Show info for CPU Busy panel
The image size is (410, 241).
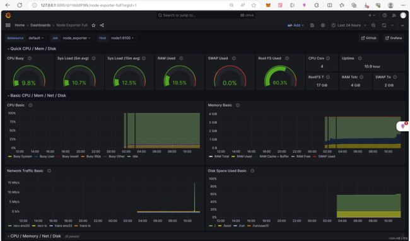click(30, 58)
